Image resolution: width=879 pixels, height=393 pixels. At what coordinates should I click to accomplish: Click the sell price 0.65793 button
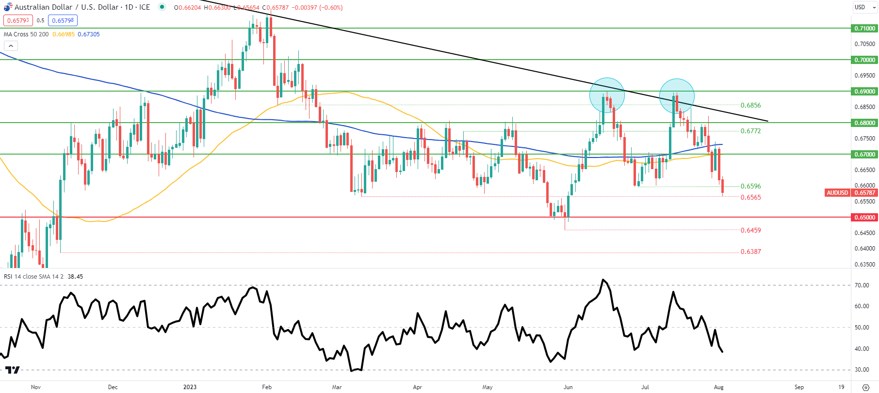(18, 20)
